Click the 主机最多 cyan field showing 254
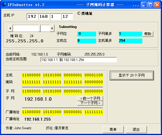 point(131,41)
